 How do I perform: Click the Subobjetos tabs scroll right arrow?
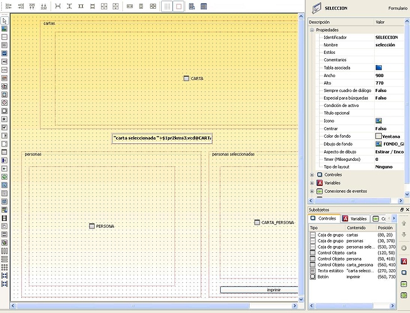(x=394, y=218)
